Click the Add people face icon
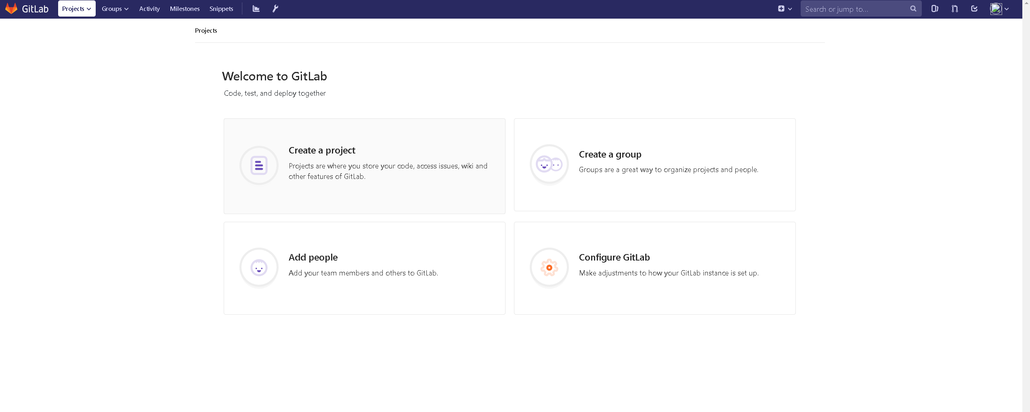The image size is (1030, 412). pos(259,267)
